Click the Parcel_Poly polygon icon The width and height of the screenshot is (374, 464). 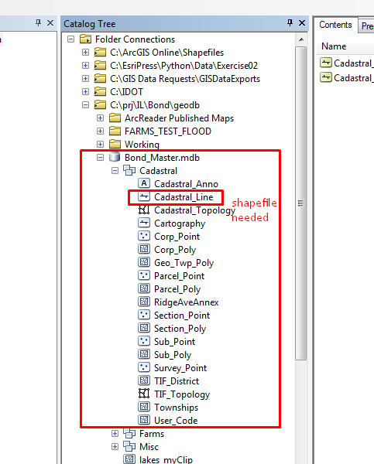[144, 288]
